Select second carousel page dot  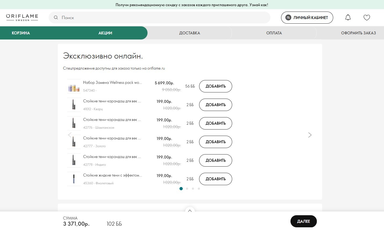[187, 189]
